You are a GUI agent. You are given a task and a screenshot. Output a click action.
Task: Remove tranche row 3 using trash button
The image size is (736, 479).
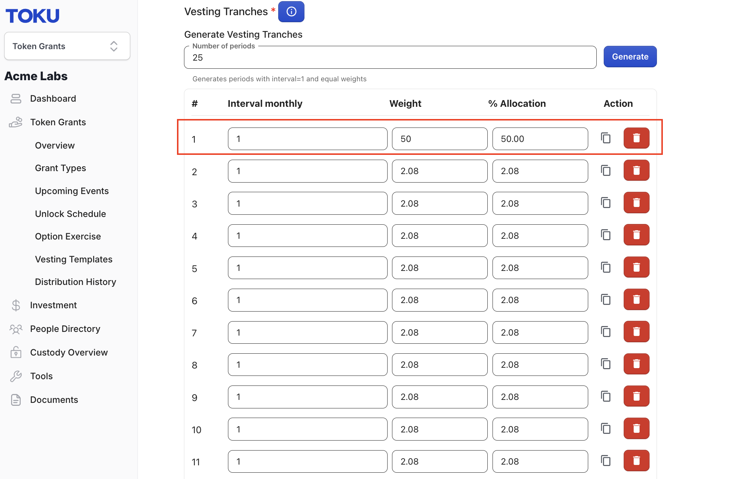(x=636, y=203)
